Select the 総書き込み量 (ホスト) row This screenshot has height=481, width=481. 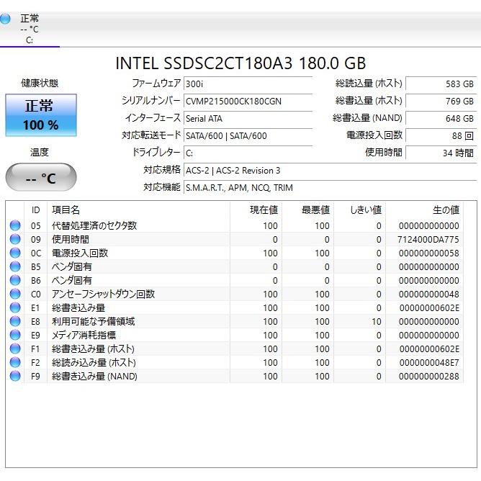[234, 349]
